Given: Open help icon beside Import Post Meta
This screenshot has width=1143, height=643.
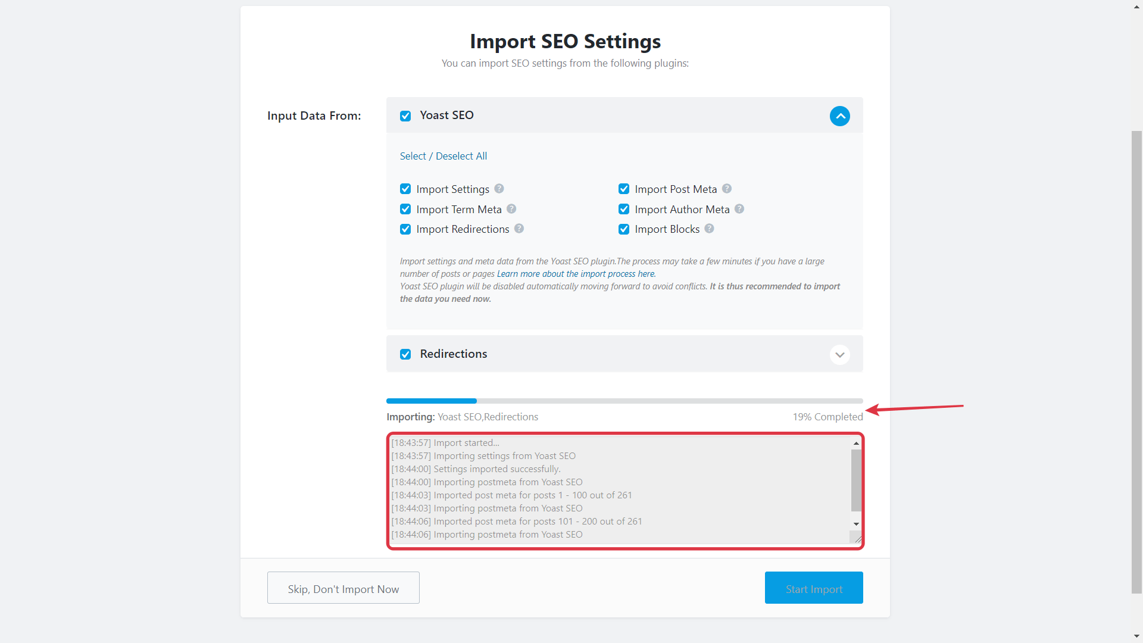Looking at the screenshot, I should (727, 189).
